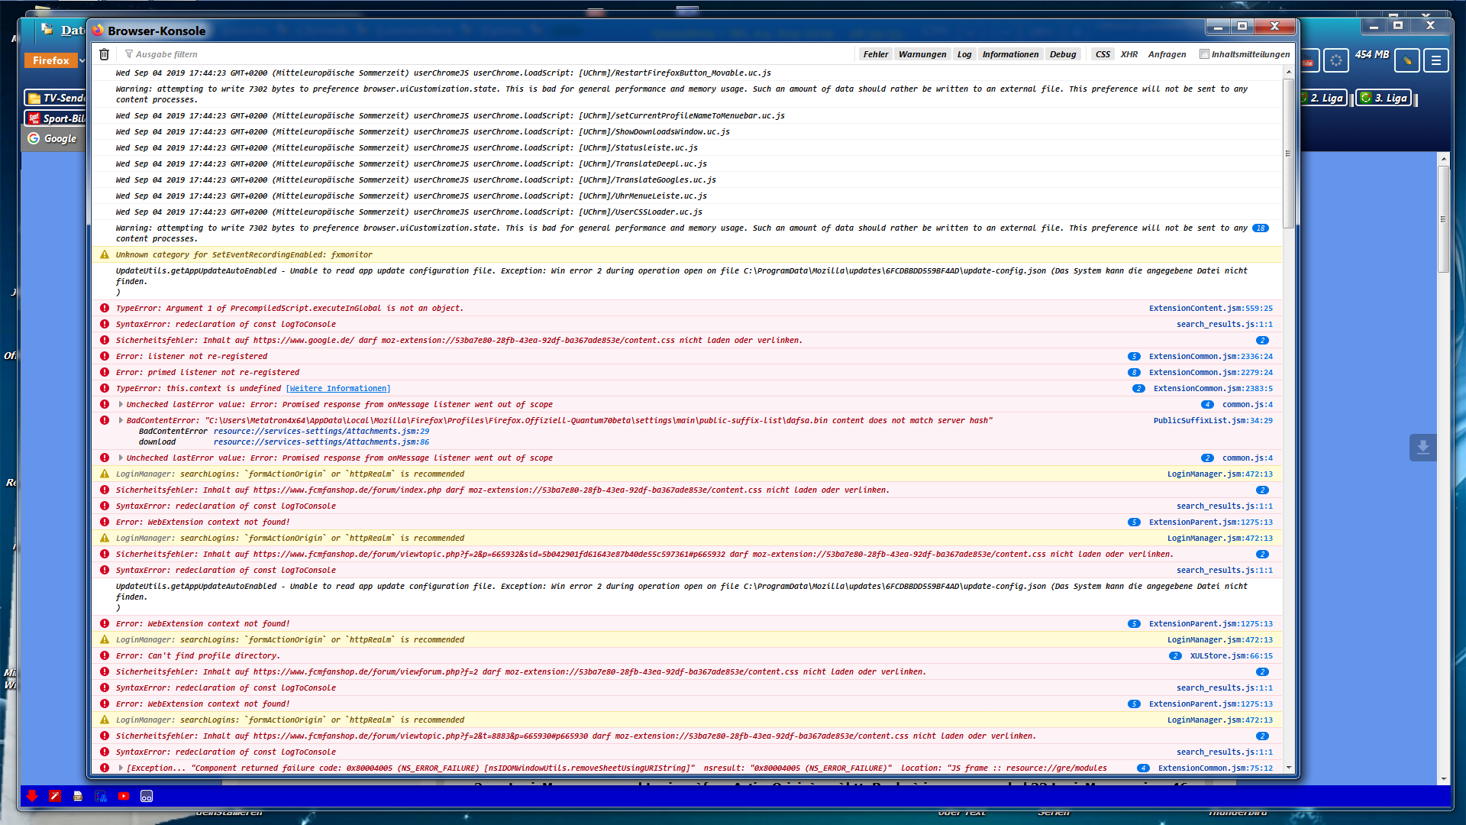Click the YouTube icon in bottom bar
Viewport: 1466px width, 825px height.
click(x=124, y=796)
